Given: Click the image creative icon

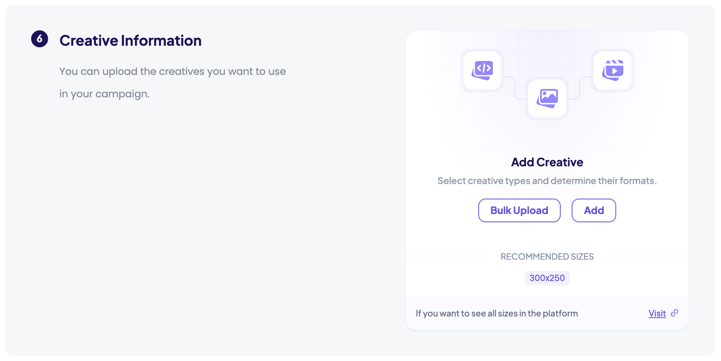Looking at the screenshot, I should (547, 98).
